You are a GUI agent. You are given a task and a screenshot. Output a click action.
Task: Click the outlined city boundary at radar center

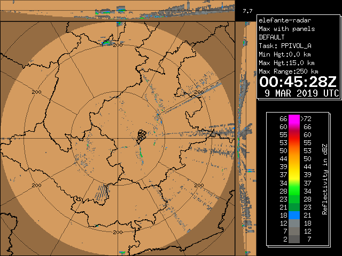140,136
